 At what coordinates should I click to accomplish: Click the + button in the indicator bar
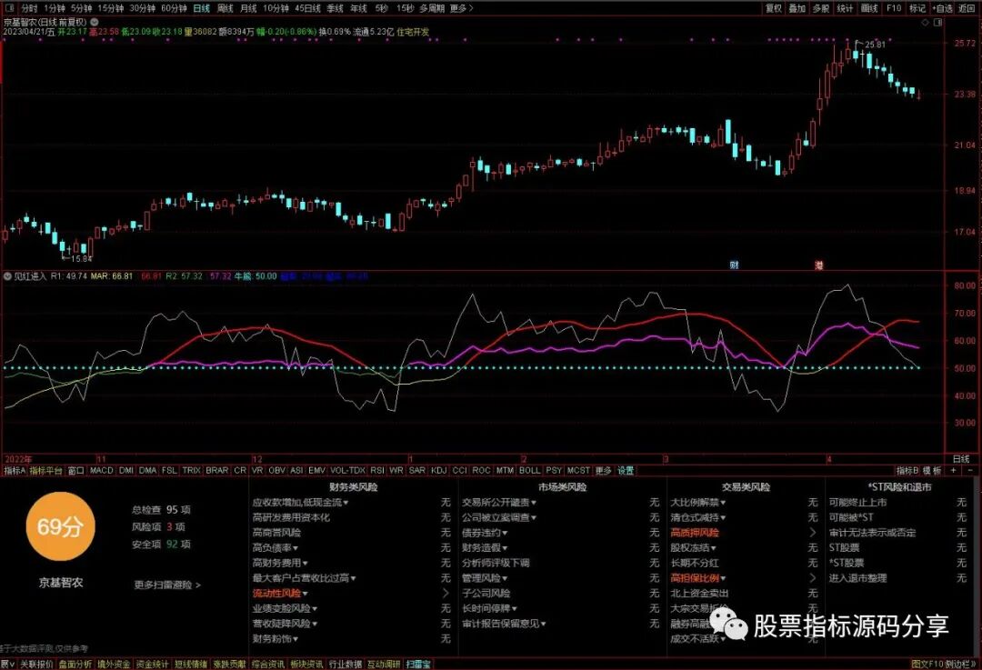(953, 470)
